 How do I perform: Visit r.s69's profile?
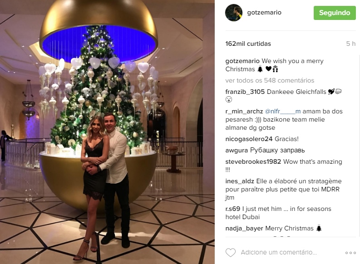pos(233,209)
